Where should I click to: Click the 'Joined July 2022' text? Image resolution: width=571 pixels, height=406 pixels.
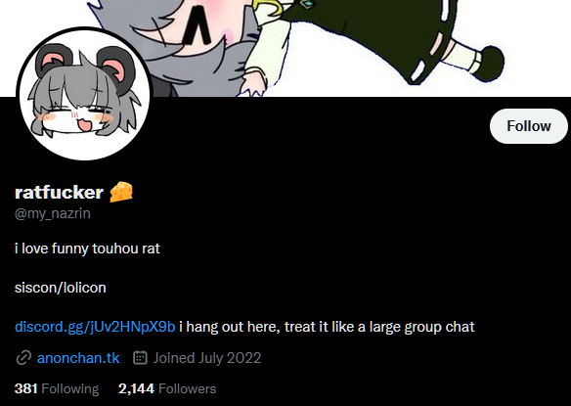point(207,358)
